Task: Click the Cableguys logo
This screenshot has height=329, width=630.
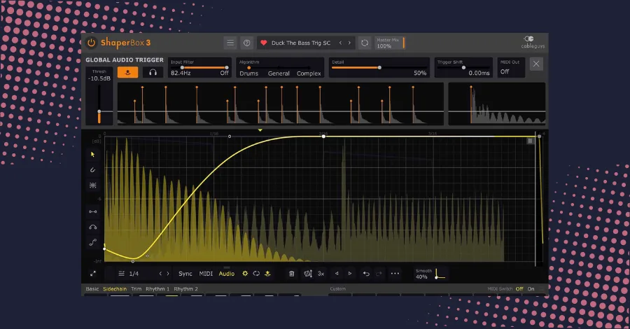Action: [x=533, y=42]
